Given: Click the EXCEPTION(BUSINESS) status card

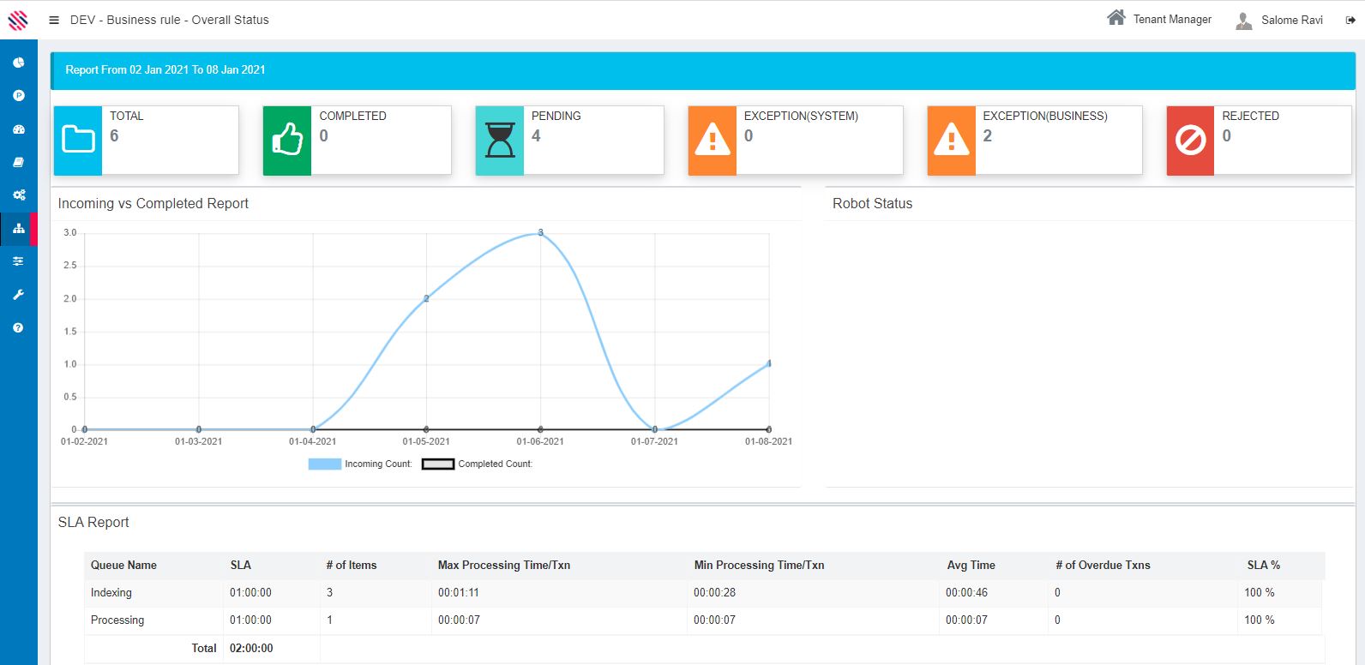Looking at the screenshot, I should tap(1034, 141).
